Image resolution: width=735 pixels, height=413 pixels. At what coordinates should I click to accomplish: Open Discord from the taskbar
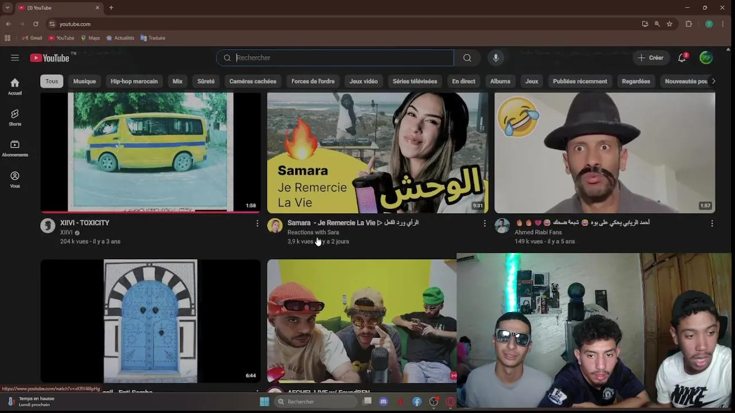point(384,402)
